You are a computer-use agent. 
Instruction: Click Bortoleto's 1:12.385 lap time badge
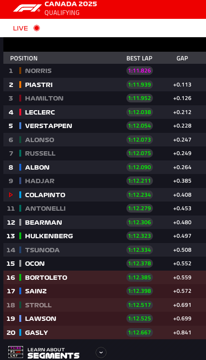pos(139,277)
